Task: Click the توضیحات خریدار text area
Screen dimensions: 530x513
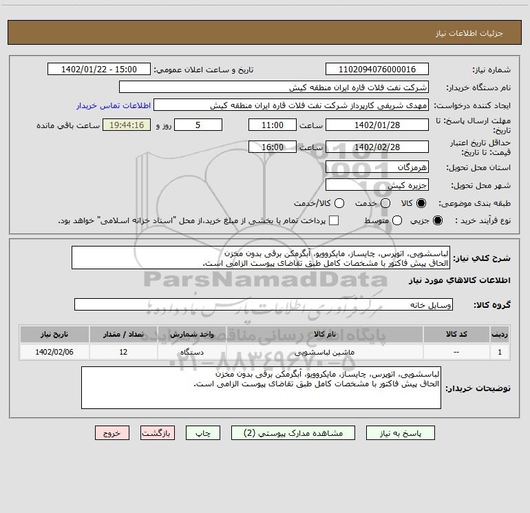Action: [261, 388]
